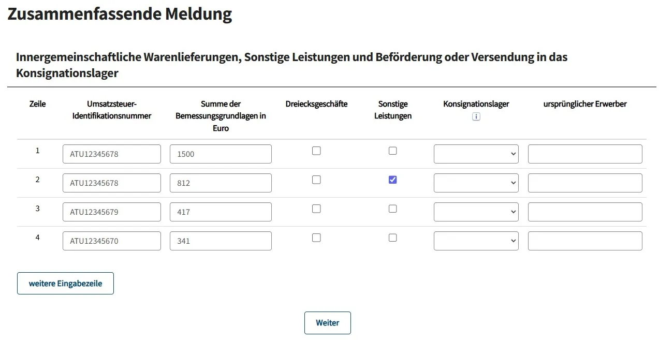
Task: Open Konsignationslager dropdown in row 1
Action: pos(476,154)
